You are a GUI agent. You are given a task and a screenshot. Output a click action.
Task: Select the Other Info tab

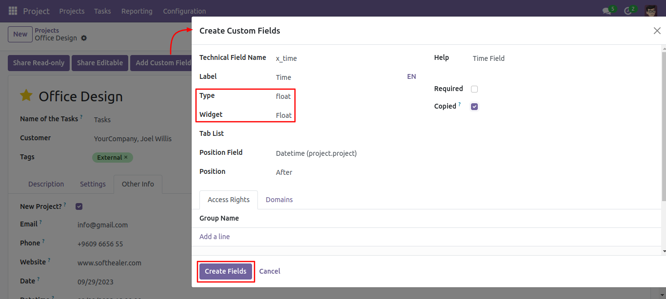click(x=138, y=184)
